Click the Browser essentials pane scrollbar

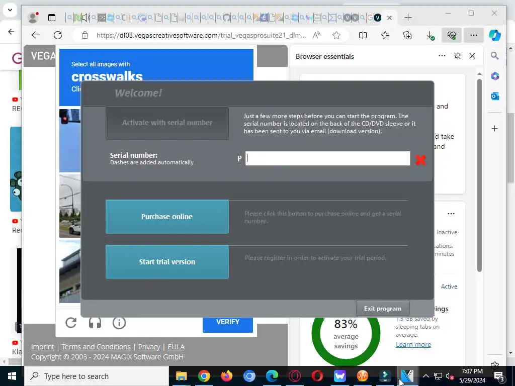coord(479,175)
